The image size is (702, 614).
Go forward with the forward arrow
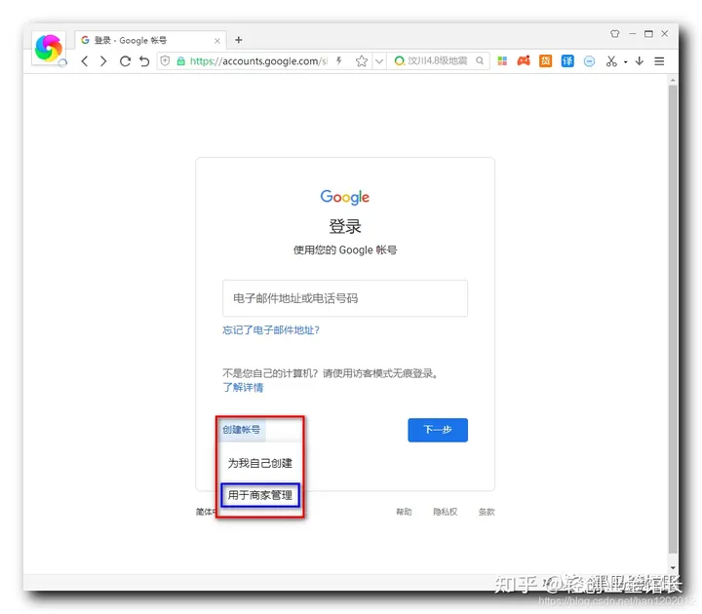(x=103, y=60)
